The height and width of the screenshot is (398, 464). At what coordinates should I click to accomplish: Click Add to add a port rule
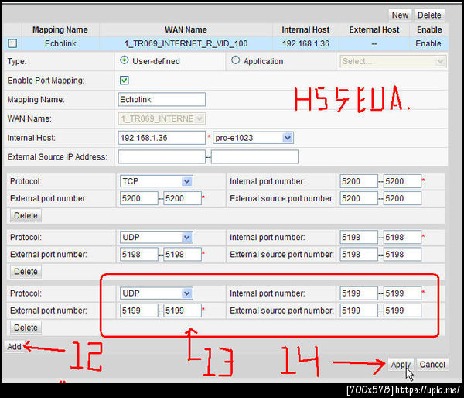14,346
